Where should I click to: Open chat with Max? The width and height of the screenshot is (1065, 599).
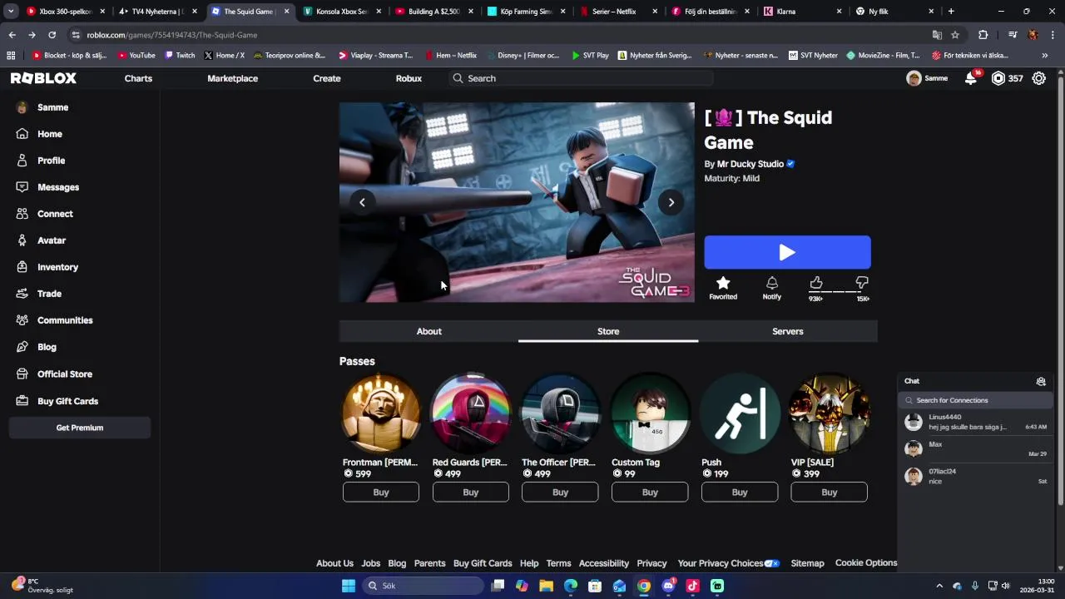975,449
